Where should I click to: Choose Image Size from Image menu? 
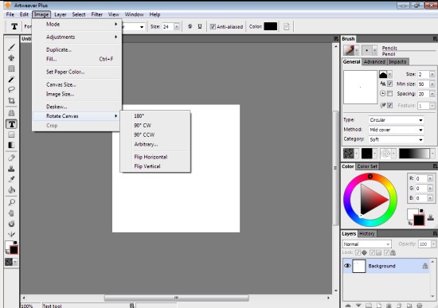click(76, 94)
